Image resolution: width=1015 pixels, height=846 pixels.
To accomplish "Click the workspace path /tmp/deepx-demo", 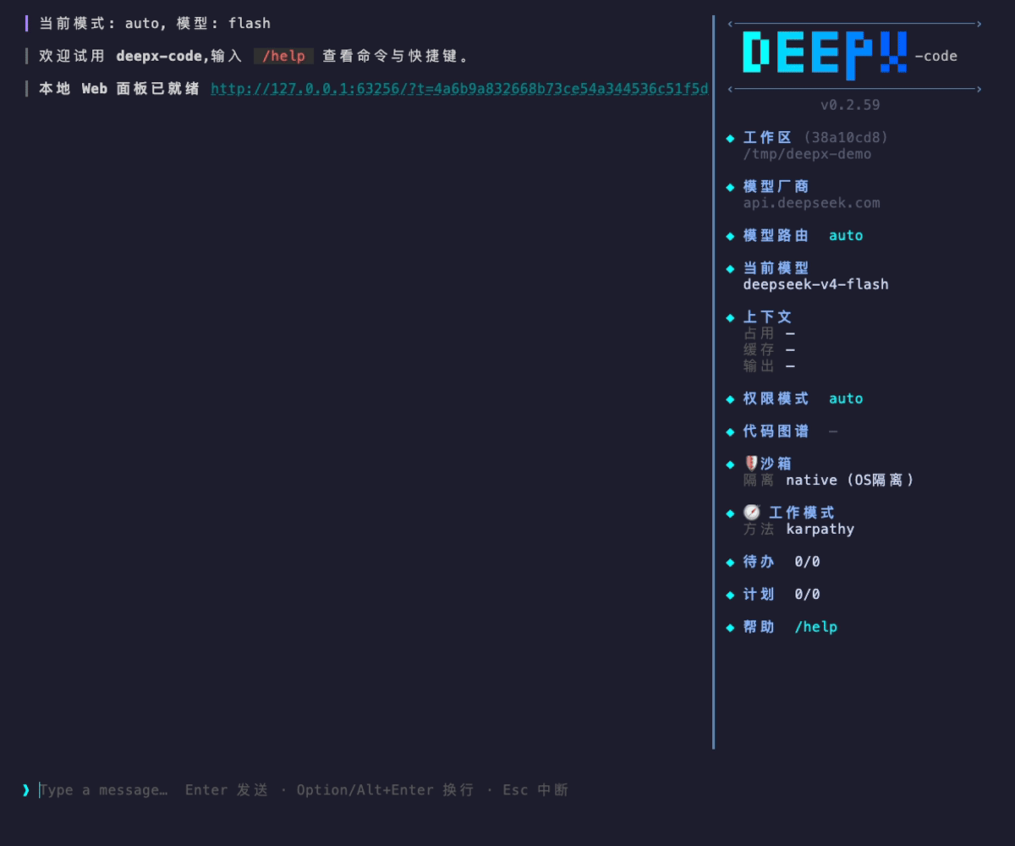I will click(x=807, y=154).
